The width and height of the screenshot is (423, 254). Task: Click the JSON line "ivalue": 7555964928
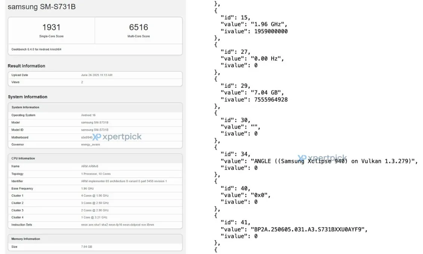coord(254,100)
